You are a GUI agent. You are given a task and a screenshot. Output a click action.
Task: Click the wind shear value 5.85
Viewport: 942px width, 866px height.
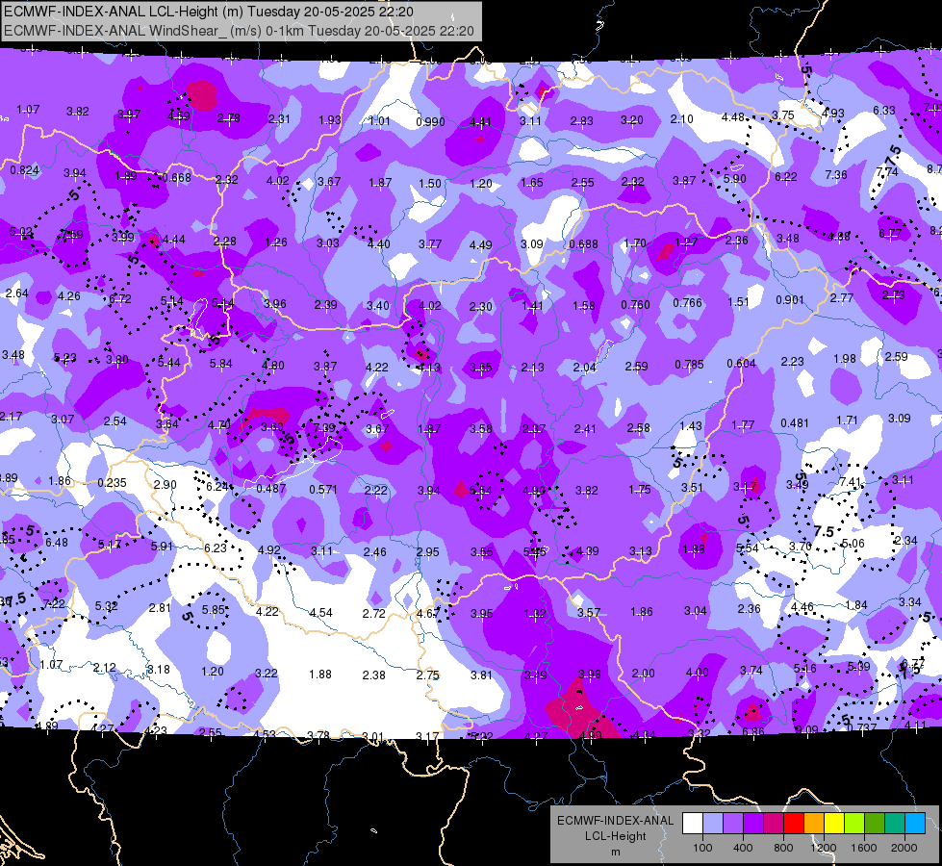click(214, 609)
